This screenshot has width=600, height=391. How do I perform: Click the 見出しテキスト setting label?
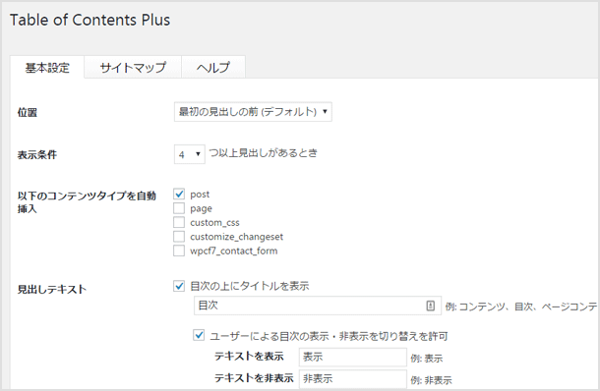52,290
